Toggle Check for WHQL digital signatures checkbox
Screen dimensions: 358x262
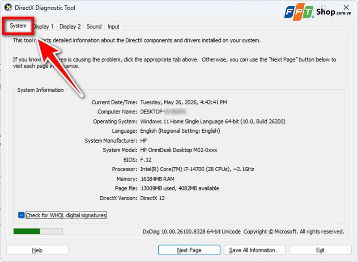pos(21,215)
